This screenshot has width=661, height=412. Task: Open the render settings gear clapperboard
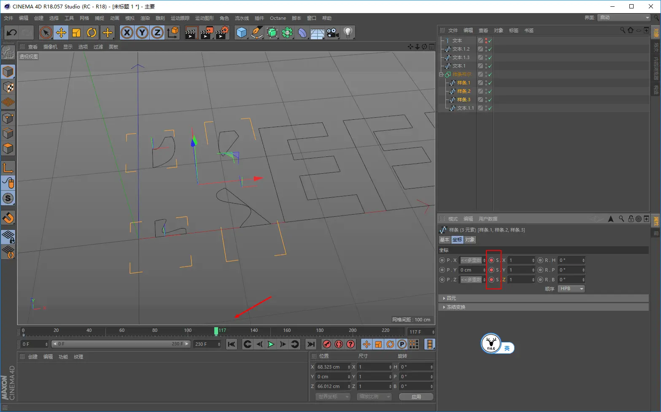point(222,32)
